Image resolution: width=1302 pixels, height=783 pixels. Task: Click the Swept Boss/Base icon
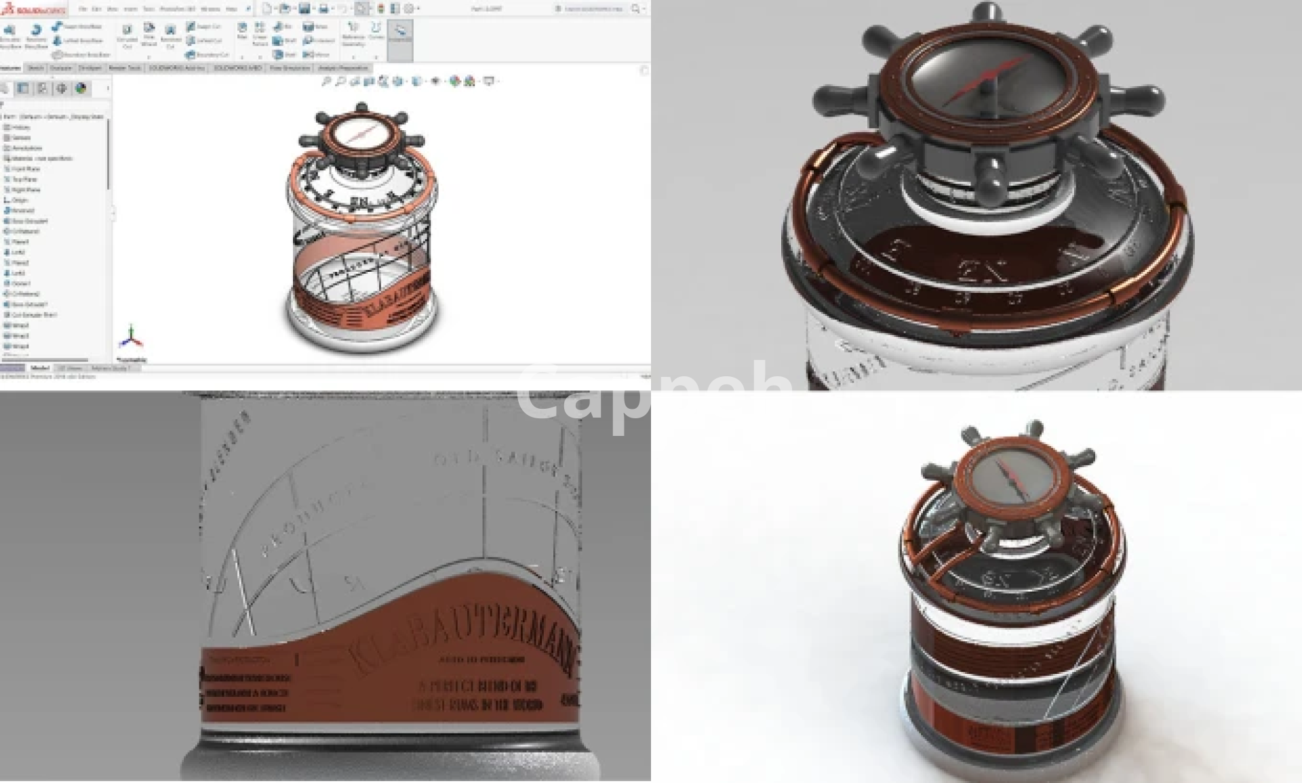(x=58, y=26)
